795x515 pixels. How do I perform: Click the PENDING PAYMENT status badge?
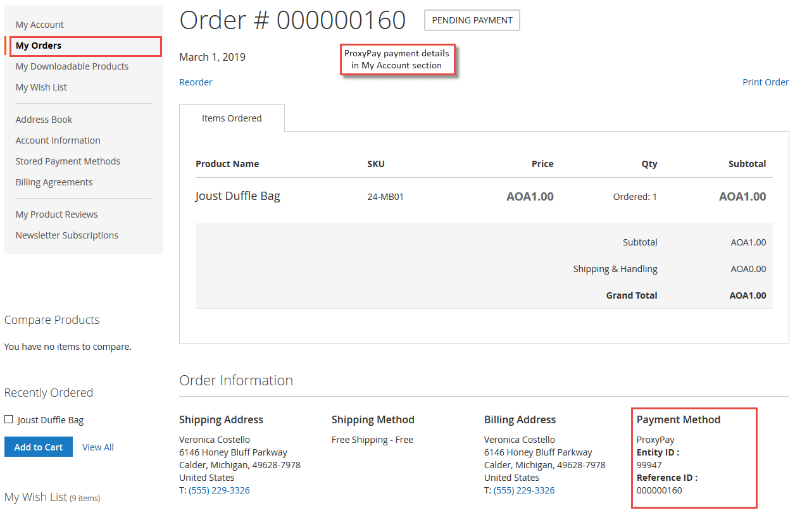coord(472,20)
